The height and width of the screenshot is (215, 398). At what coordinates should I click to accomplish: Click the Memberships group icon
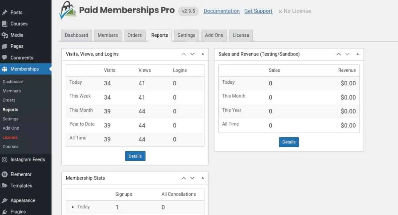(x=4, y=69)
